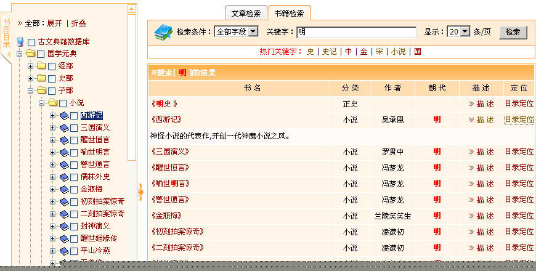Click 折叠 to collapse all

(x=78, y=23)
